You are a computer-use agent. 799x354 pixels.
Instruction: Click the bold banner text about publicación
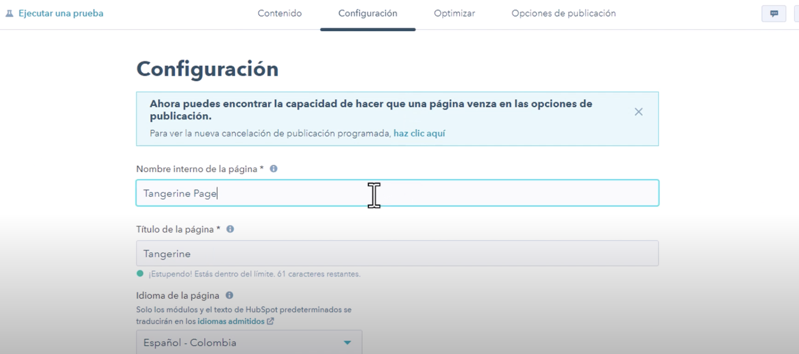[x=371, y=110]
